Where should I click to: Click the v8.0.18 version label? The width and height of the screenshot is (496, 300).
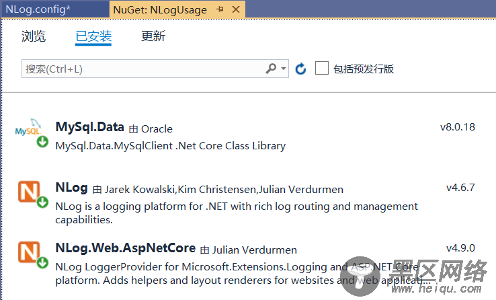point(458,127)
